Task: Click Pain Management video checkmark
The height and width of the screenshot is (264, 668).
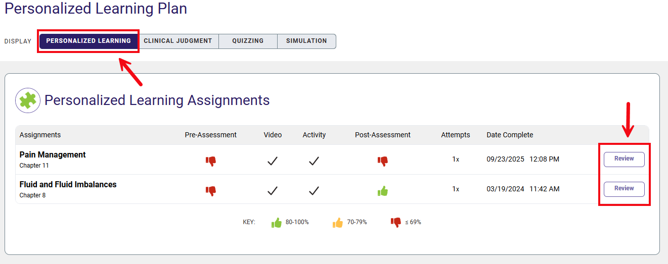Action: click(x=273, y=161)
